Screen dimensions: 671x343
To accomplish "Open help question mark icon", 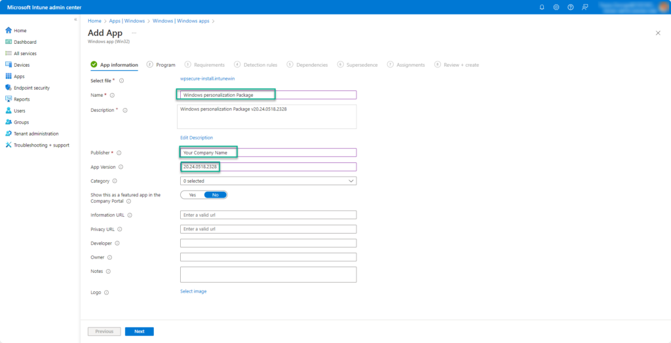I will tap(571, 7).
